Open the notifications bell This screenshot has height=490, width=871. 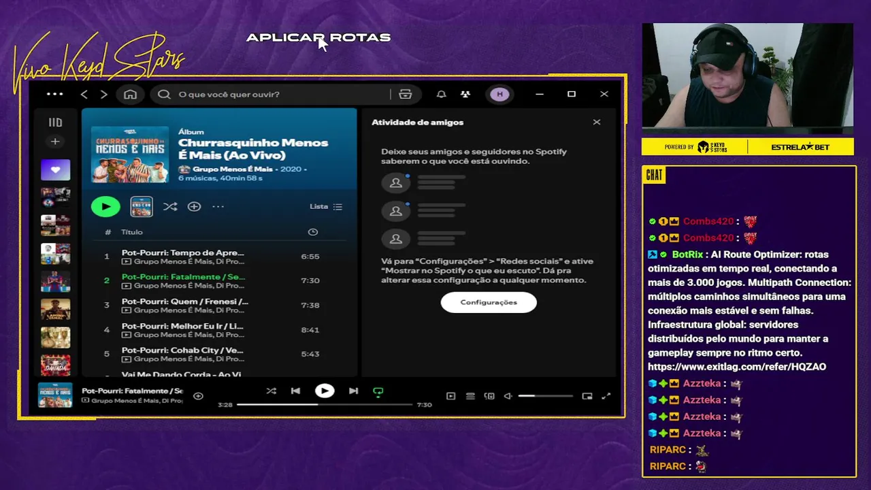coord(441,94)
